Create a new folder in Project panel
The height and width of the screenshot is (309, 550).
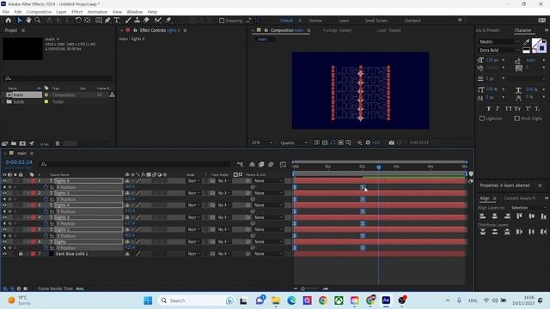pyautogui.click(x=14, y=143)
